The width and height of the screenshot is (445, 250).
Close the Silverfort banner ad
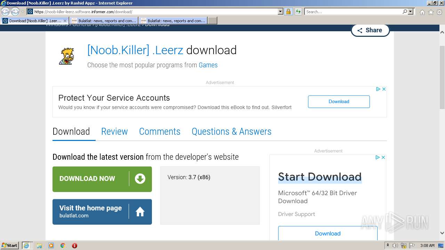click(384, 89)
